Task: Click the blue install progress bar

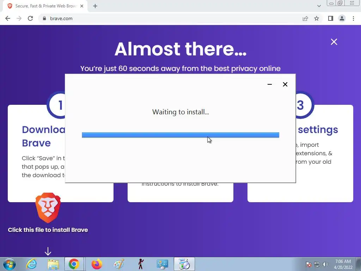Action: point(180,135)
